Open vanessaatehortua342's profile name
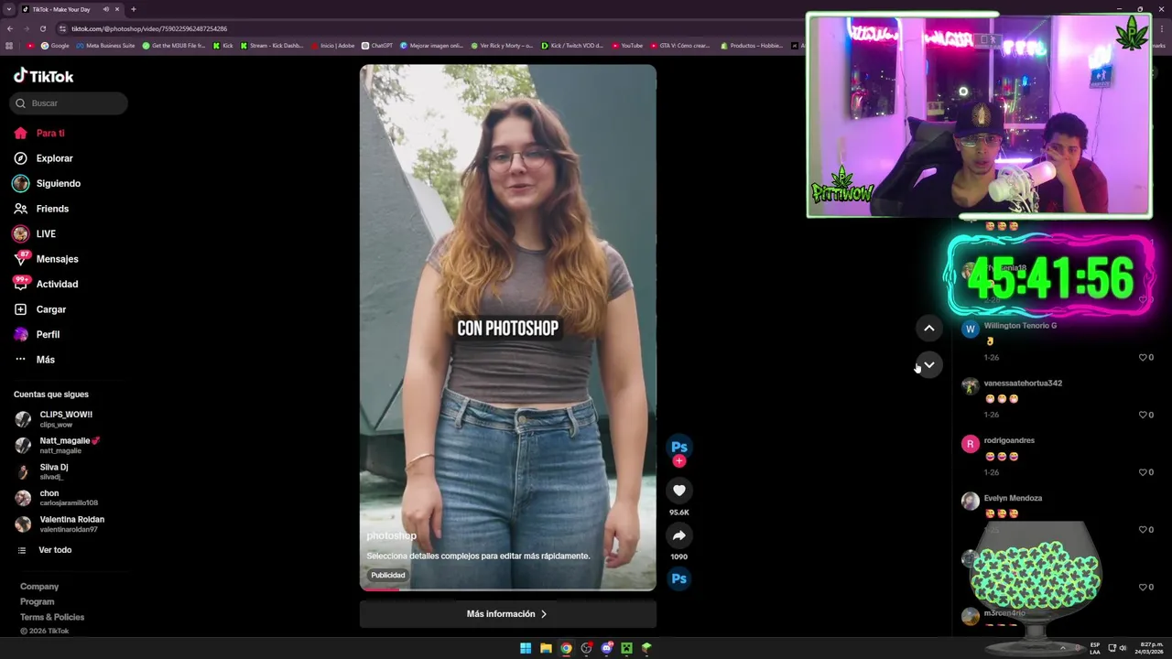Image resolution: width=1172 pixels, height=659 pixels. tap(1023, 384)
